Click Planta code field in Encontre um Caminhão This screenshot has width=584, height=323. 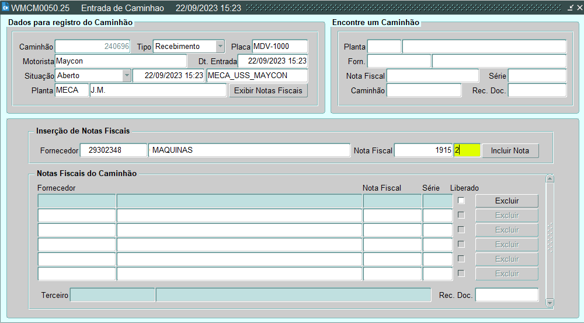pyautogui.click(x=384, y=47)
